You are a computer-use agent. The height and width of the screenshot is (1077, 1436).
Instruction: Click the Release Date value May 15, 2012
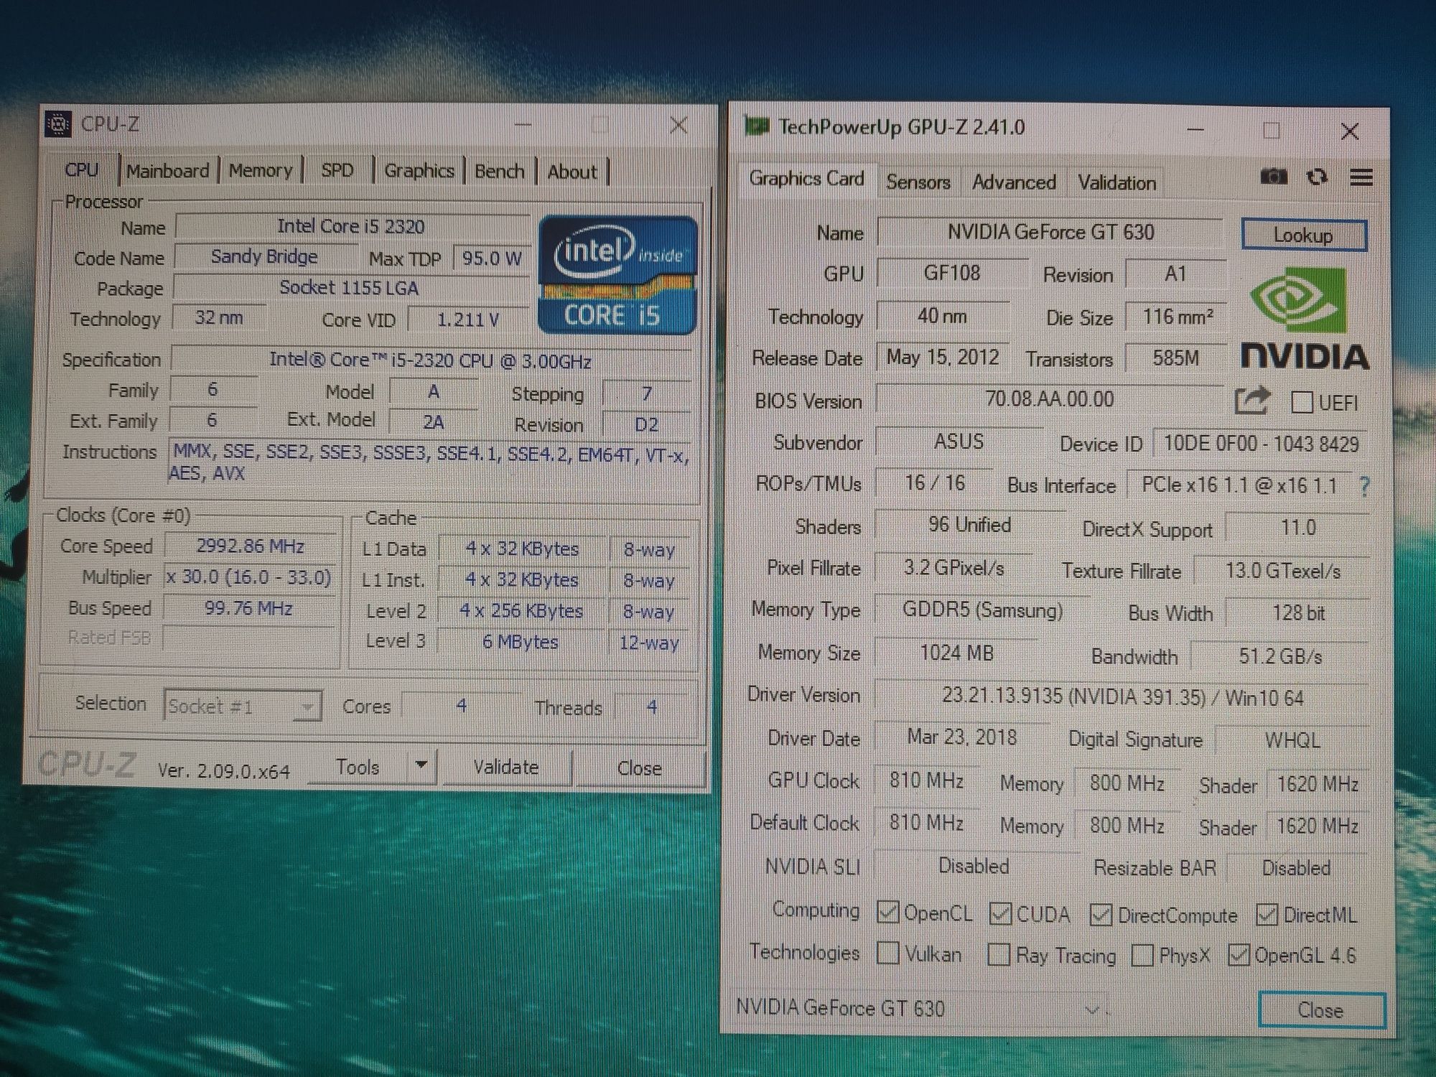(x=943, y=358)
